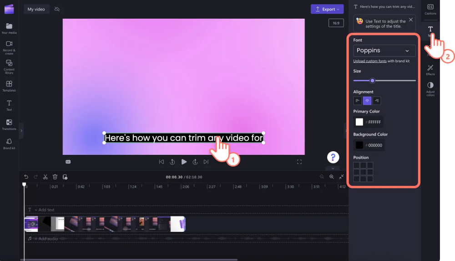This screenshot has height=261, width=455.
Task: Open Brand kit panel
Action: (x=9, y=144)
